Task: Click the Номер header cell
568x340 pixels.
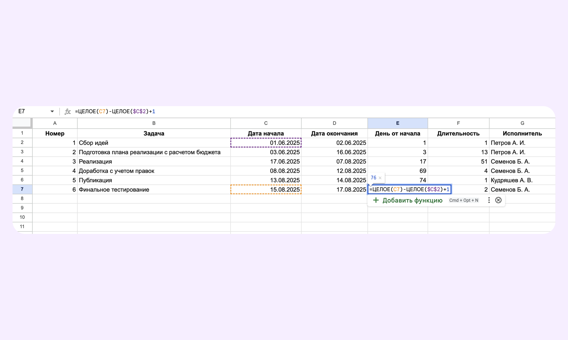Action: (x=55, y=134)
